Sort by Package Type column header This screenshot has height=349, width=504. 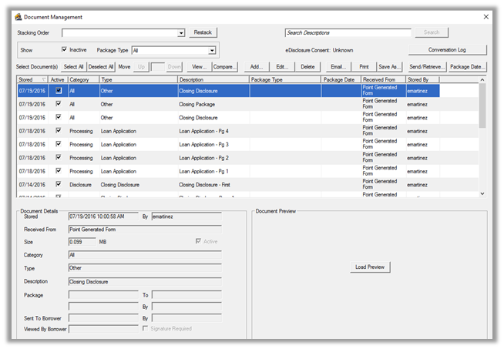285,79
